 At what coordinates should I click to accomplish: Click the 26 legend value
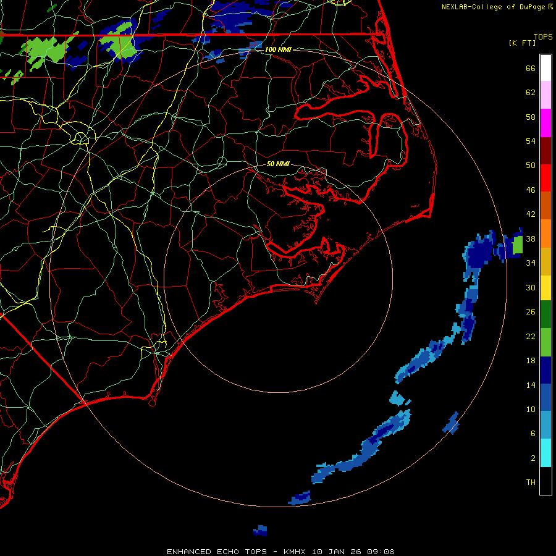(531, 312)
